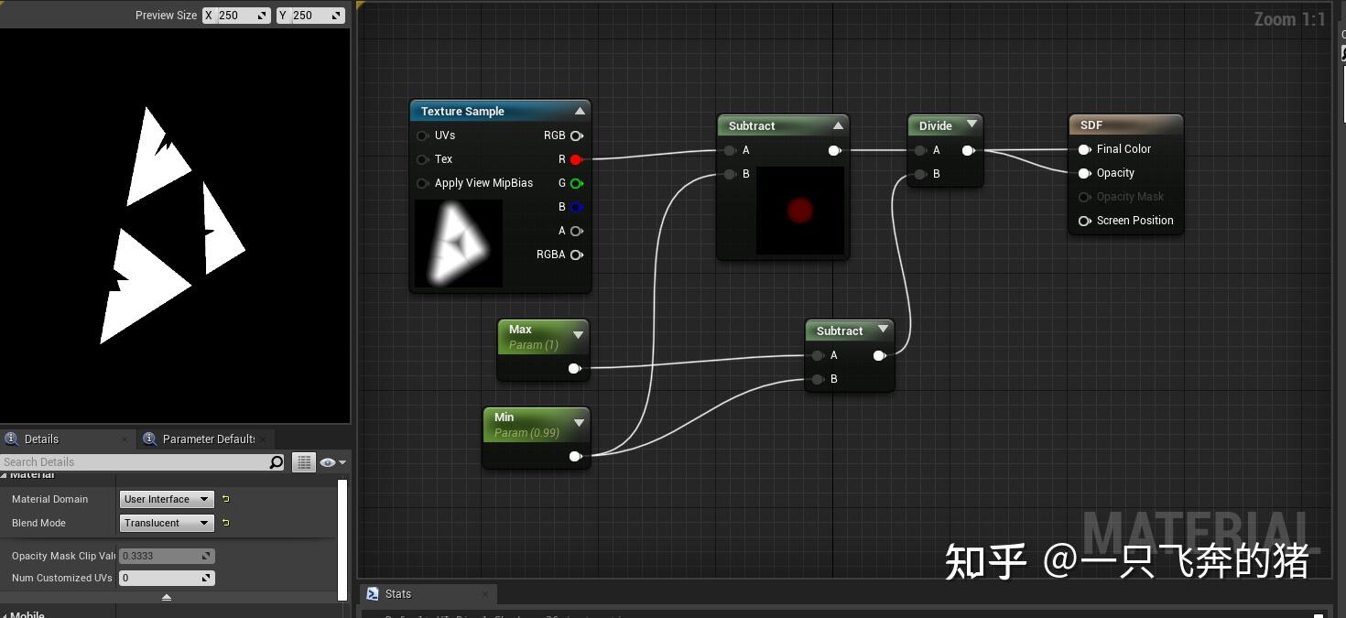Screen dimensions: 1346x618
Task: Open the Blend Mode dropdown
Action: point(166,523)
